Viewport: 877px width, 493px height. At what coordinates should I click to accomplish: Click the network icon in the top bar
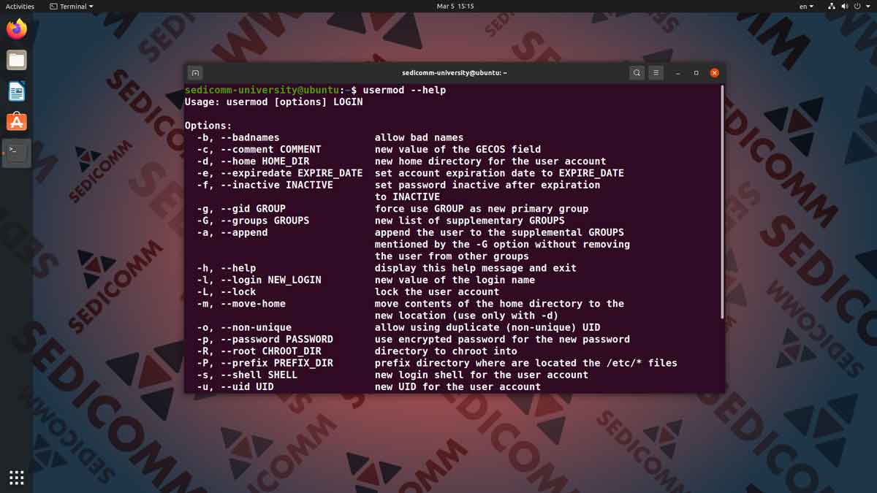pyautogui.click(x=831, y=7)
